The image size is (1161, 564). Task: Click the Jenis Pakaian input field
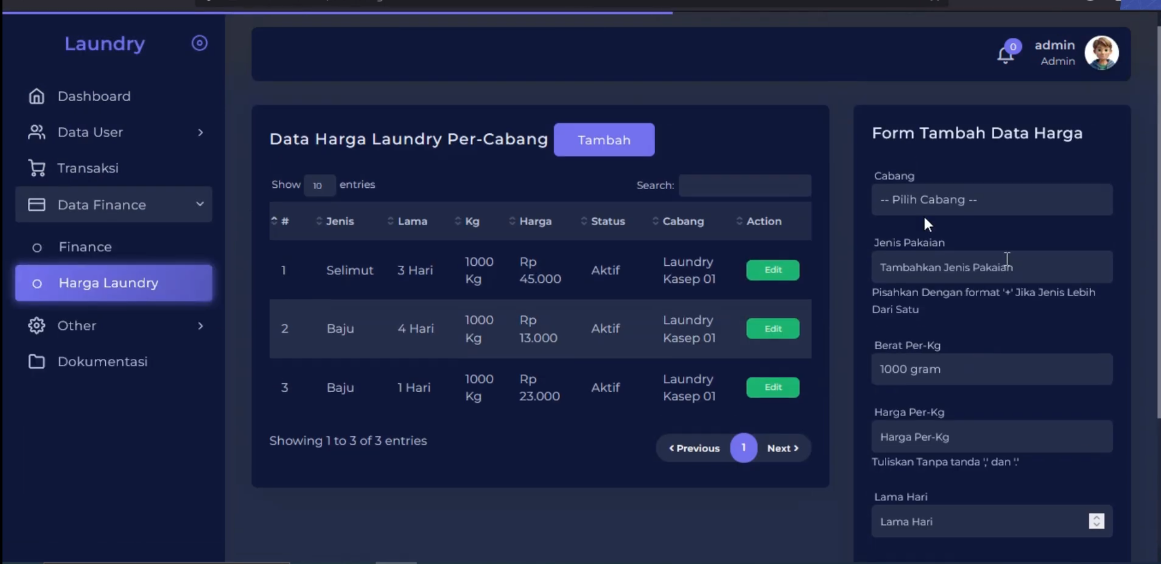pos(992,267)
